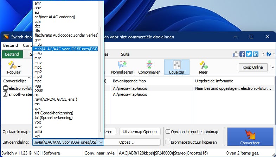Choose .raw(ADPCM, G711, enz.) format
276x157 pixels.
click(x=65, y=99)
